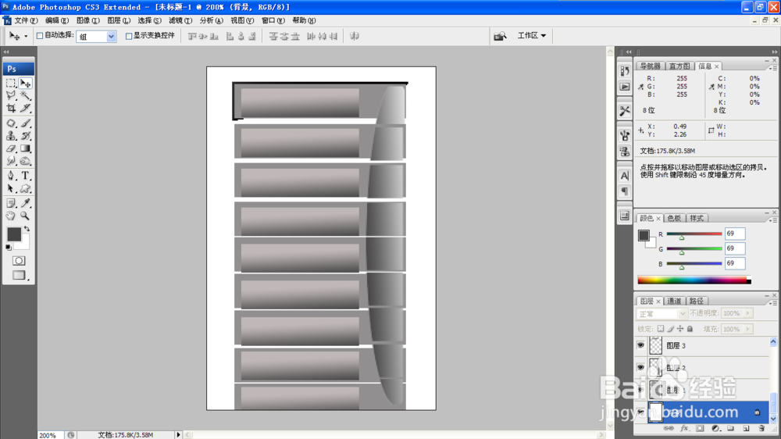Image resolution: width=781 pixels, height=439 pixels.
Task: Select the Eraser tool
Action: [11, 148]
